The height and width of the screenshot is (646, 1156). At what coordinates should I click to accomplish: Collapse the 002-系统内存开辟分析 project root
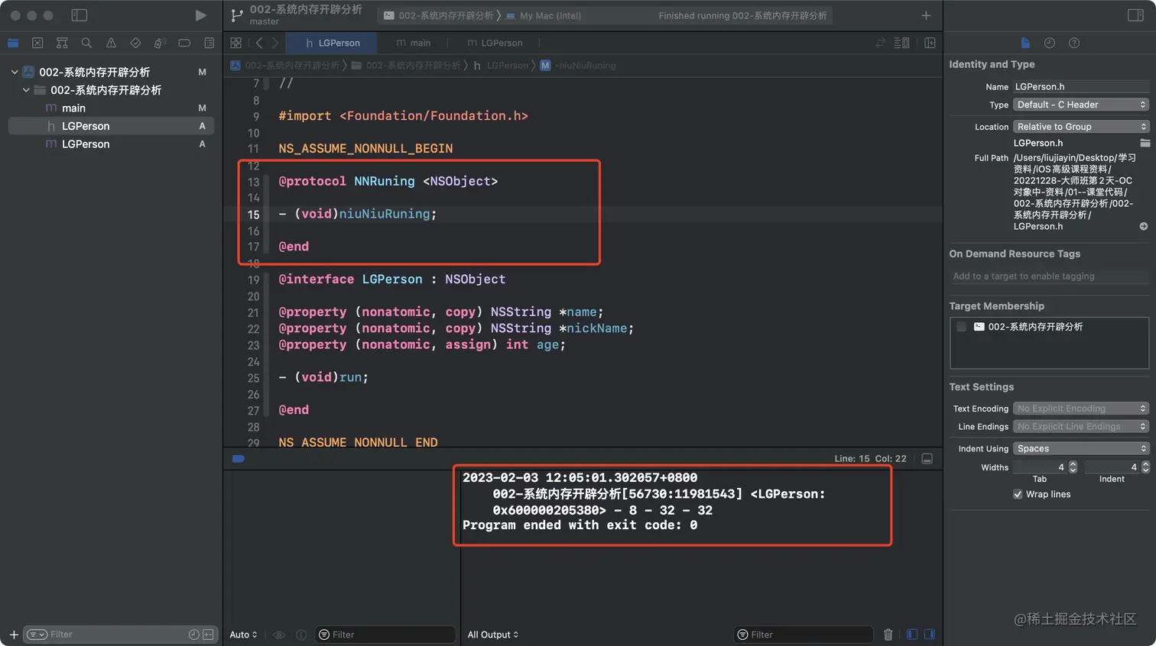pyautogui.click(x=15, y=72)
